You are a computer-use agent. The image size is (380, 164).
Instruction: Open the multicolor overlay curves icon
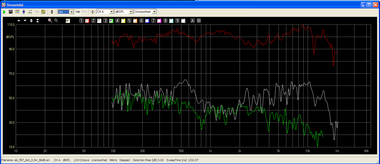17,12
